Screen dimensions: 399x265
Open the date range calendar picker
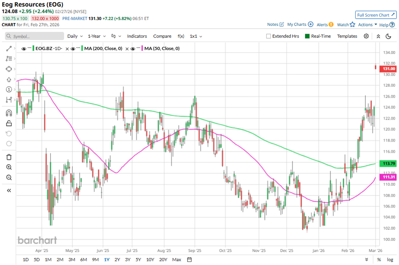pyautogui.click(x=189, y=259)
